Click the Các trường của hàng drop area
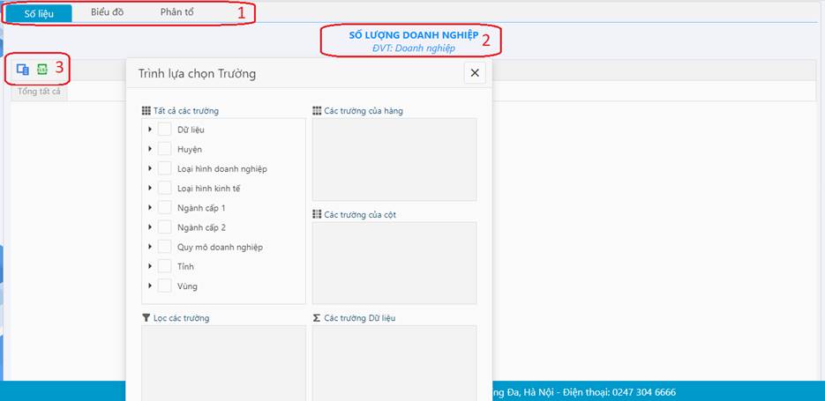The image size is (825, 401). [x=394, y=160]
